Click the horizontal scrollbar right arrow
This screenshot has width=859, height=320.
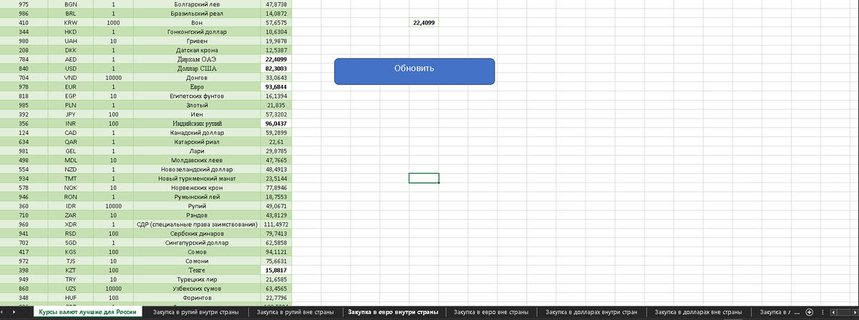854,312
